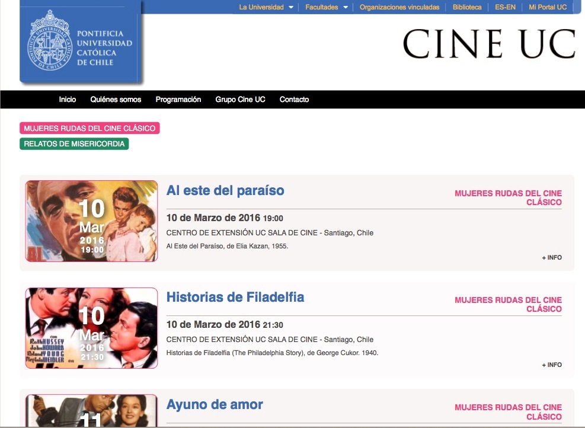Click the Al este del paraíso title
This screenshot has height=428, width=585.
[x=225, y=191]
